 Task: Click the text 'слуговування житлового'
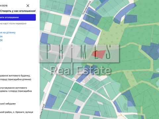pos(14,88)
